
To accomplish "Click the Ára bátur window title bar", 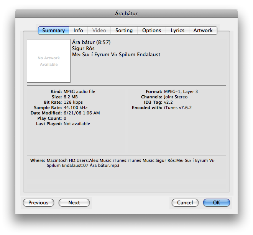I will [x=127, y=13].
